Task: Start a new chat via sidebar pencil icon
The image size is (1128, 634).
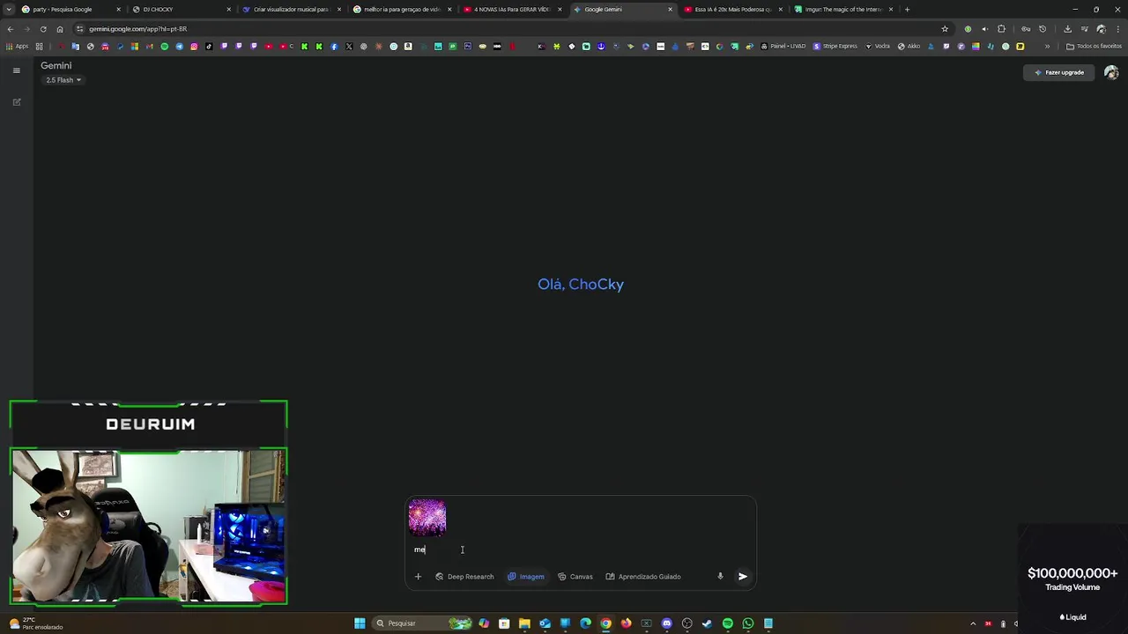Action: [16, 102]
